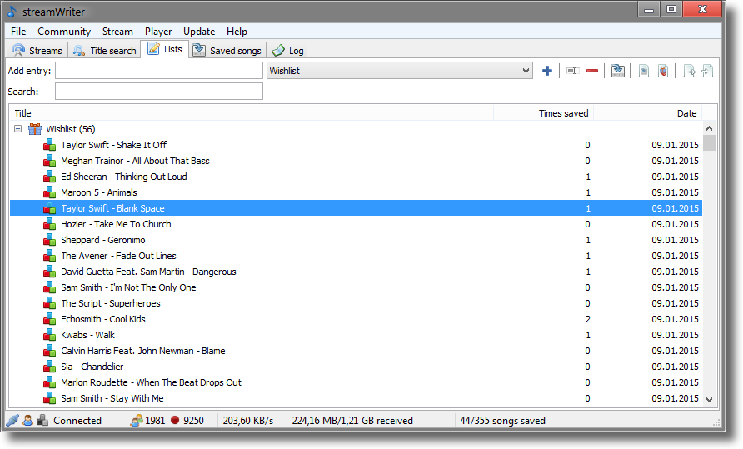Image resolution: width=743 pixels, height=449 pixels.
Task: Click the blue plus Add entry icon
Action: pos(546,71)
